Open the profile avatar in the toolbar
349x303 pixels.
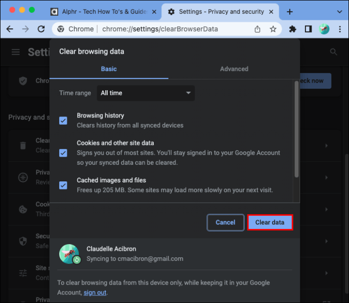pyautogui.click(x=324, y=29)
